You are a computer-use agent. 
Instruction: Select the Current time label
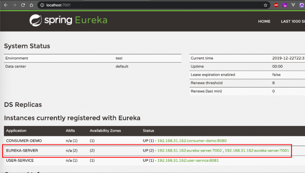point(202,58)
